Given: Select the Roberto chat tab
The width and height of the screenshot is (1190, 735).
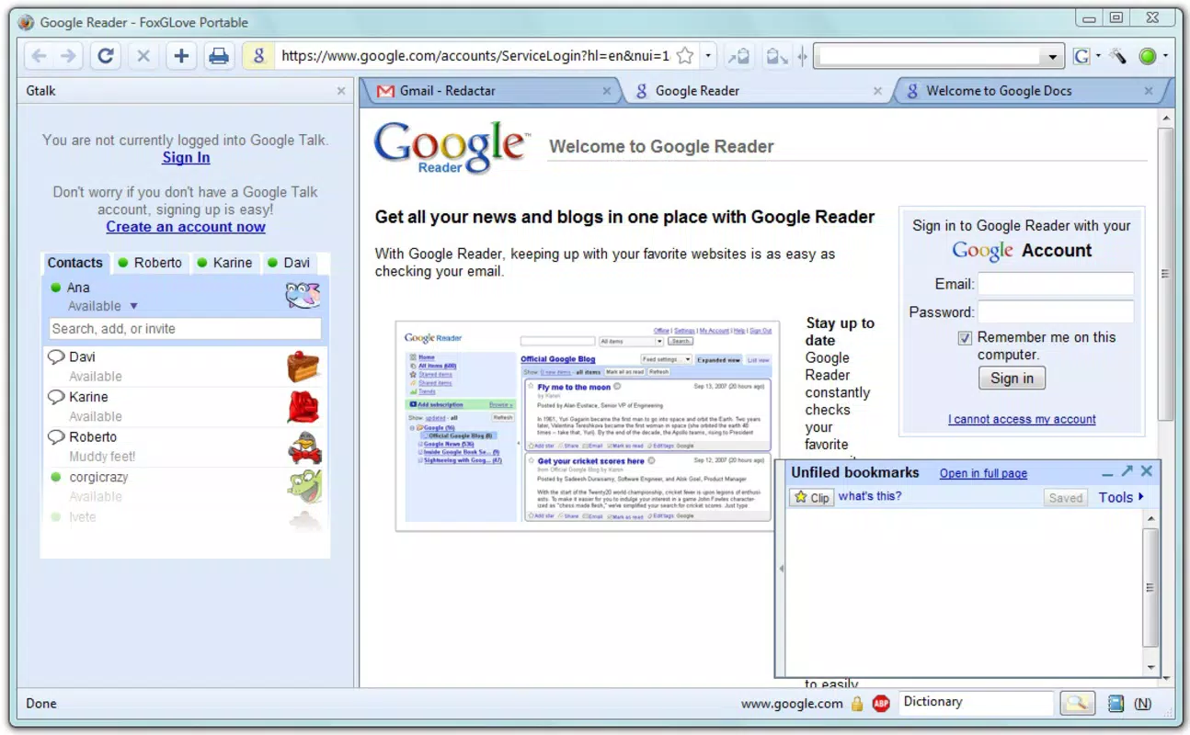Looking at the screenshot, I should tap(150, 263).
